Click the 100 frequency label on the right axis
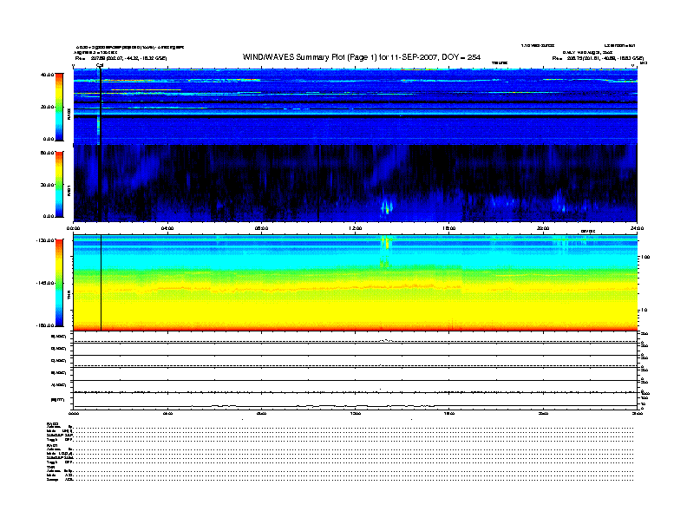 coord(645,257)
